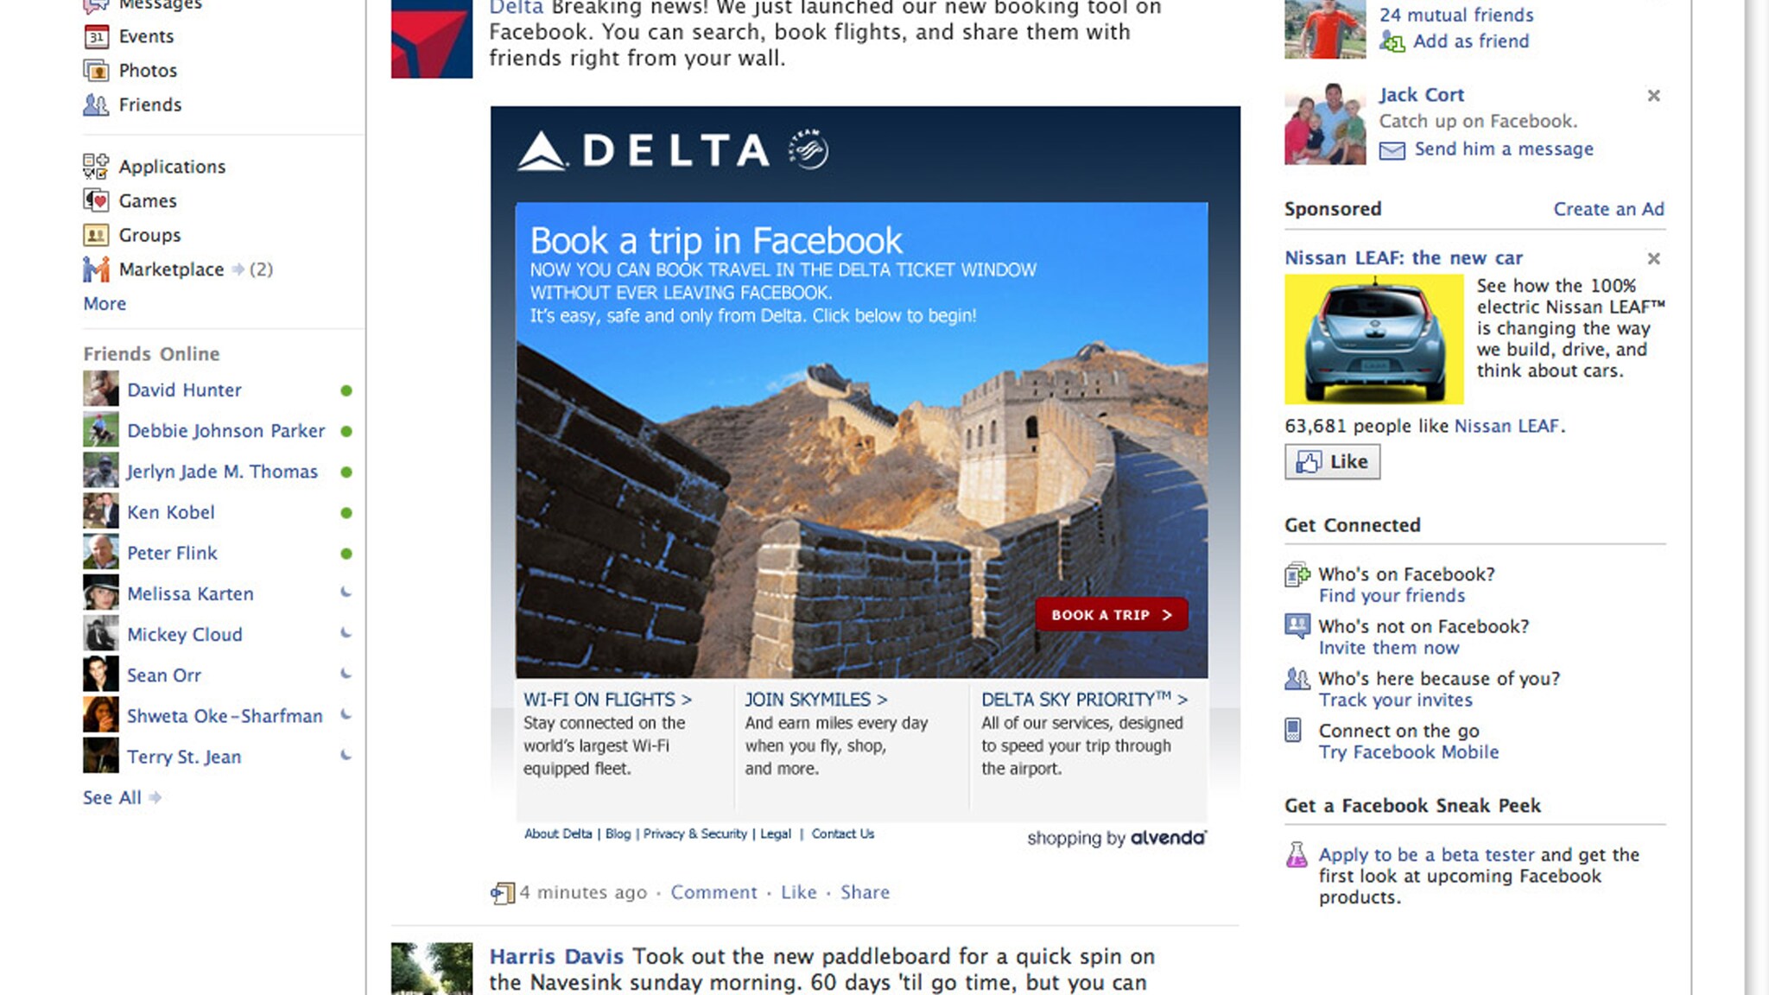Open the WI-FI ON FLIGHTS section
1769x995 pixels.
[x=607, y=699]
